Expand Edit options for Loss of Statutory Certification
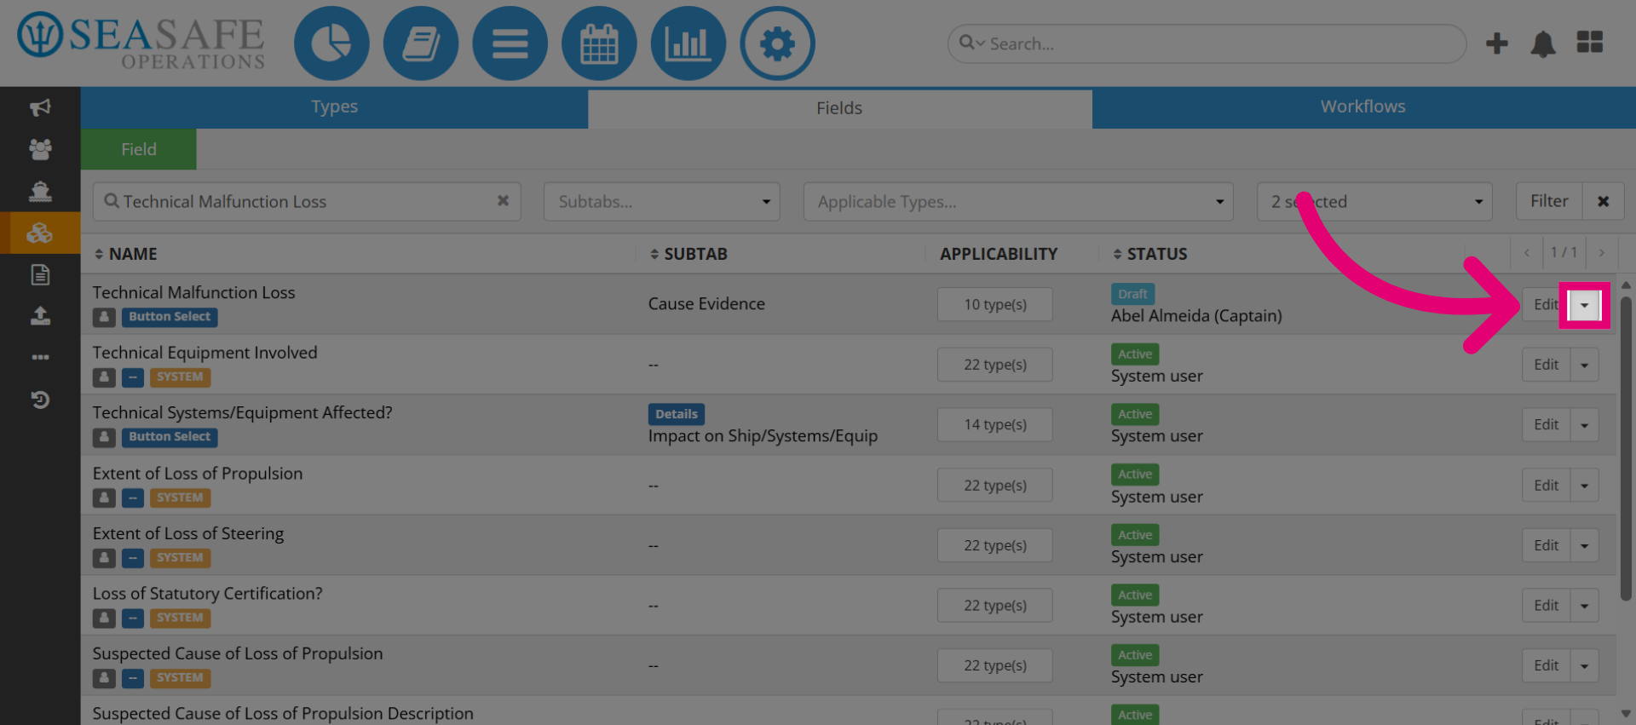Image resolution: width=1636 pixels, height=725 pixels. (x=1585, y=606)
